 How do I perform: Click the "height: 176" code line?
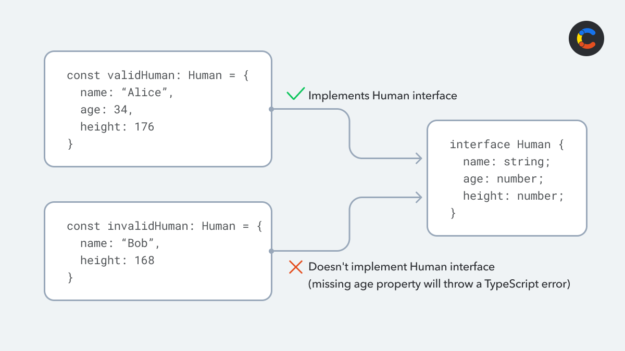(117, 127)
